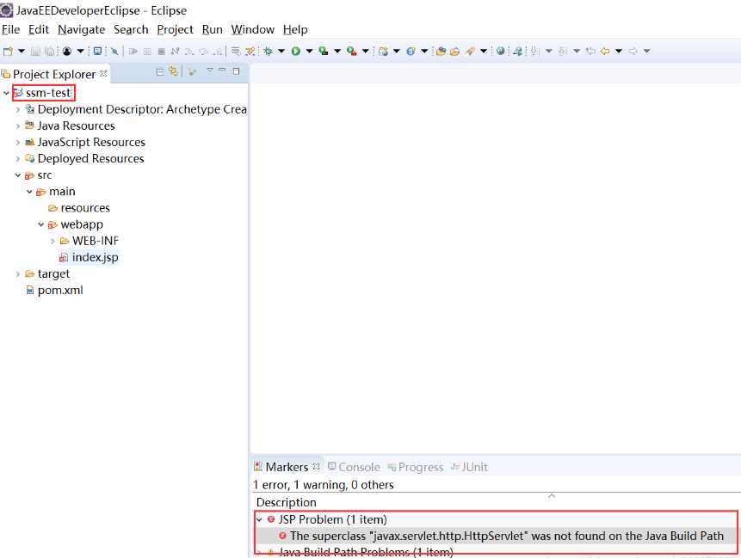
Task: Select the Project Explorer tab
Action: (x=54, y=74)
